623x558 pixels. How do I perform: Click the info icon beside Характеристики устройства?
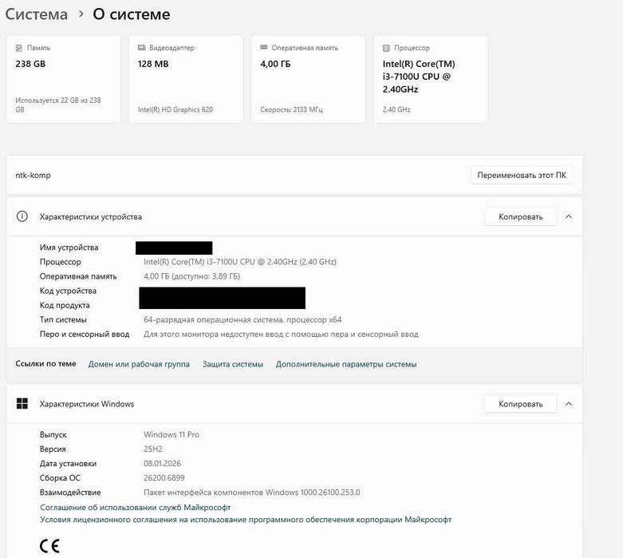(22, 216)
